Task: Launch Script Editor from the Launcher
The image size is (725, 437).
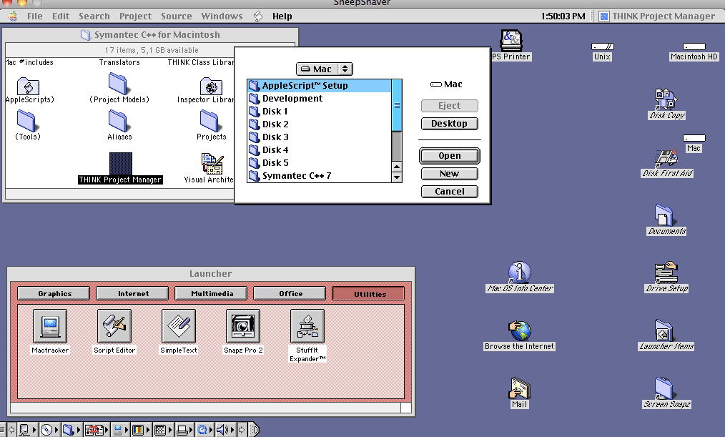Action: [114, 326]
